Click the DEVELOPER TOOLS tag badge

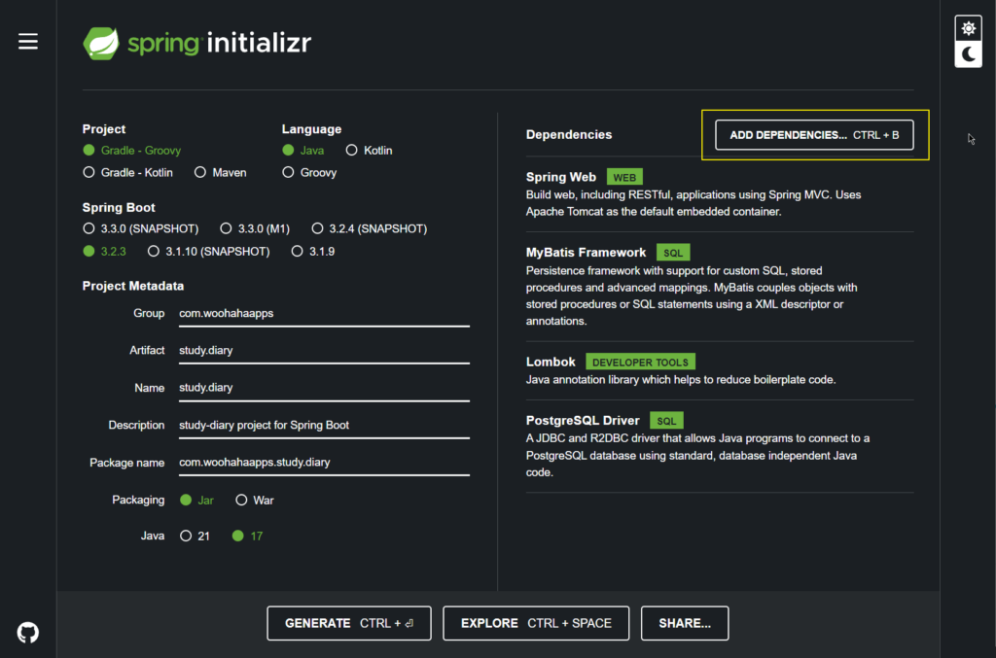[x=640, y=362]
